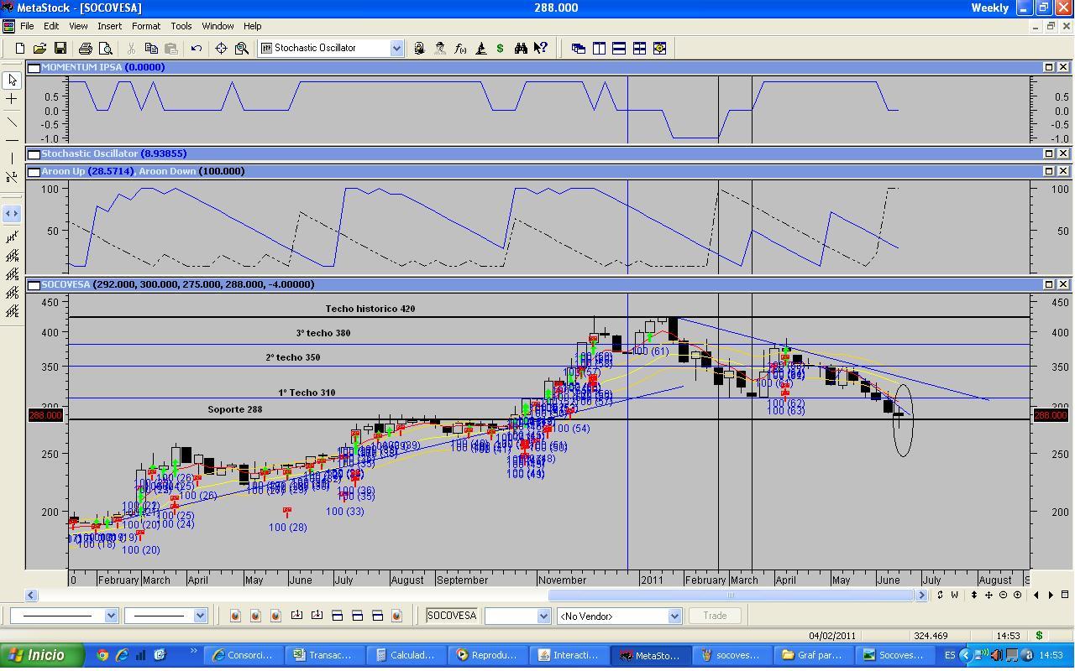Viewport: 1075px width, 671px height.
Task: Open the Tools menu
Action: pos(181,26)
